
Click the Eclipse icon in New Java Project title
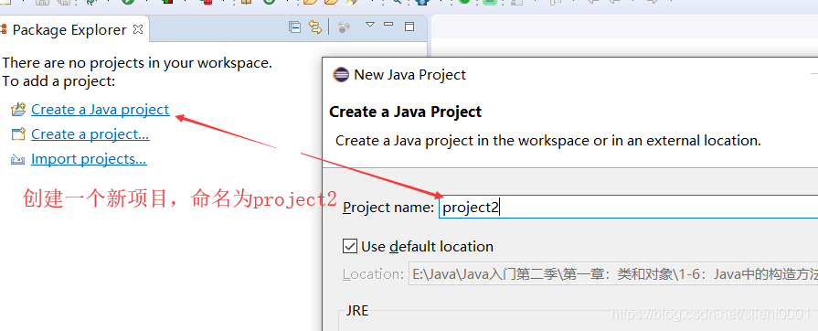click(x=341, y=75)
